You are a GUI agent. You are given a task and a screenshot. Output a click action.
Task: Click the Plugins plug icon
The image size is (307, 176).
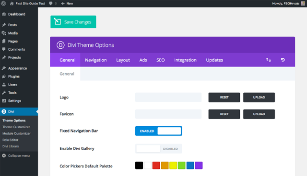tap(4, 77)
